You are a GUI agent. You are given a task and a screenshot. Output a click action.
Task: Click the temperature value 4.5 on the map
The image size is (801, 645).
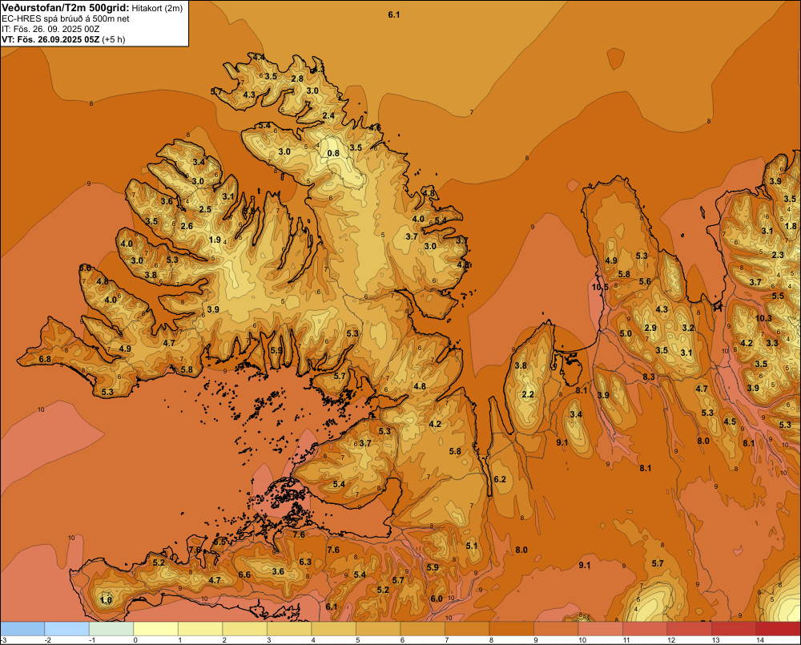pos(730,421)
